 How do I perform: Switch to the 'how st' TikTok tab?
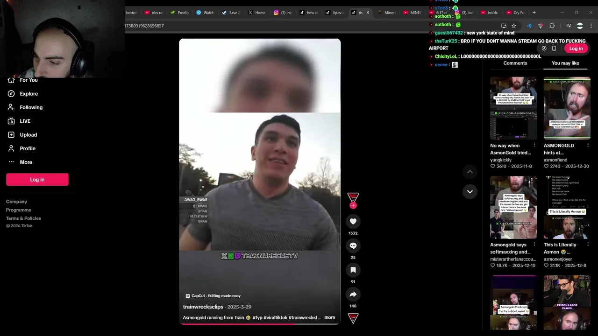click(x=308, y=13)
